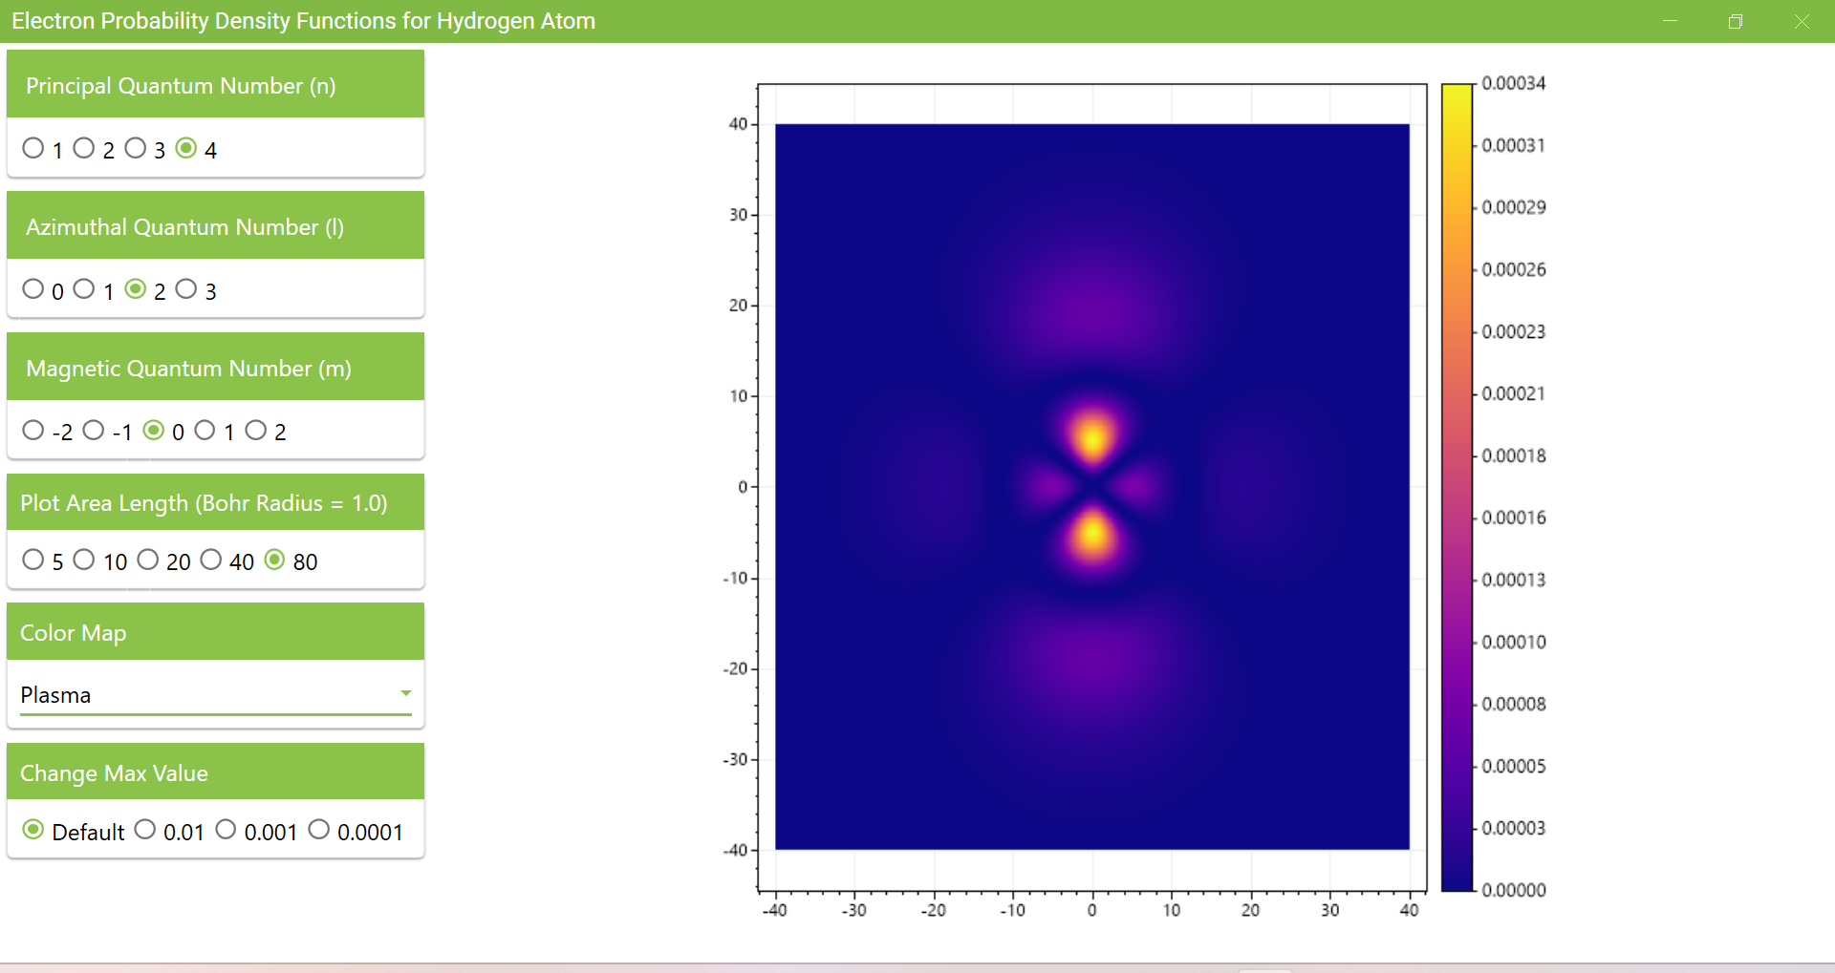Open the Plasma color map dropdown
Screen dimensions: 1835x973
[215, 694]
